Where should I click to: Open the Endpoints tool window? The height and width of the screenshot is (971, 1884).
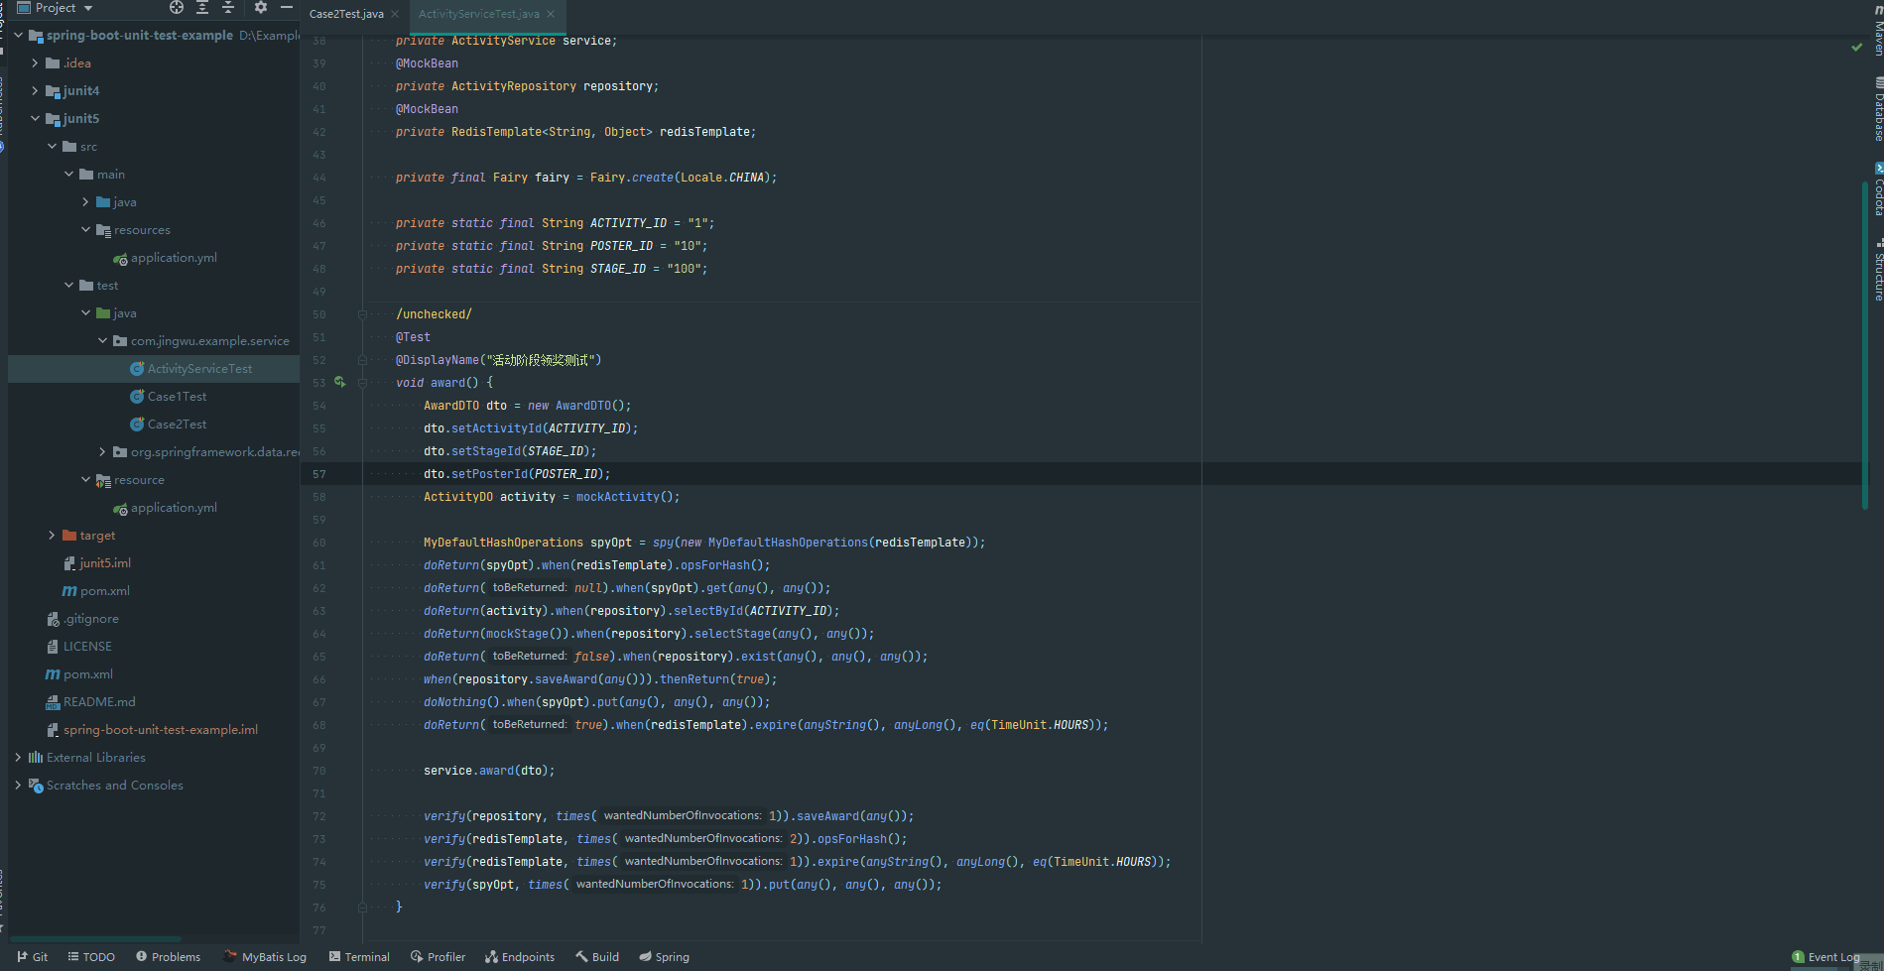point(520,957)
